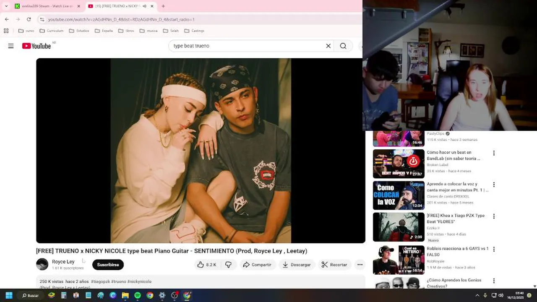Open Calculator from the taskbar
Screen dimensions: 537x302
click(x=64, y=295)
